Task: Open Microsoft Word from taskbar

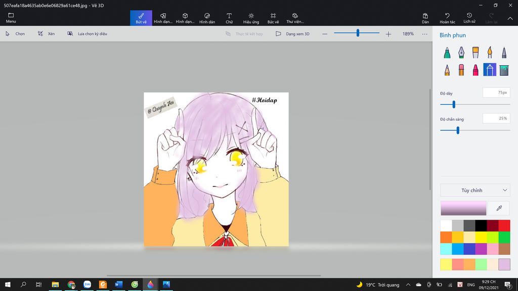Action: pos(118,284)
